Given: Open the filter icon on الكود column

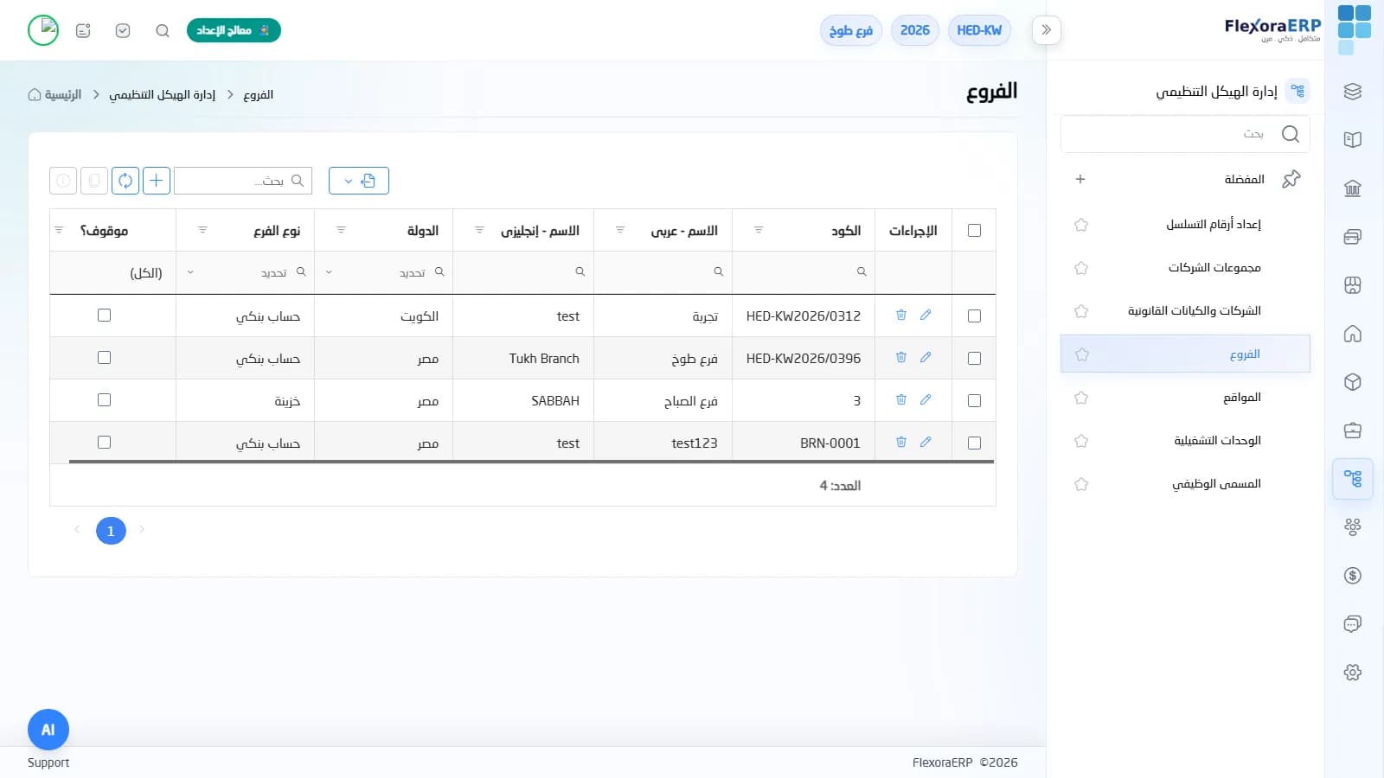Looking at the screenshot, I should point(759,230).
